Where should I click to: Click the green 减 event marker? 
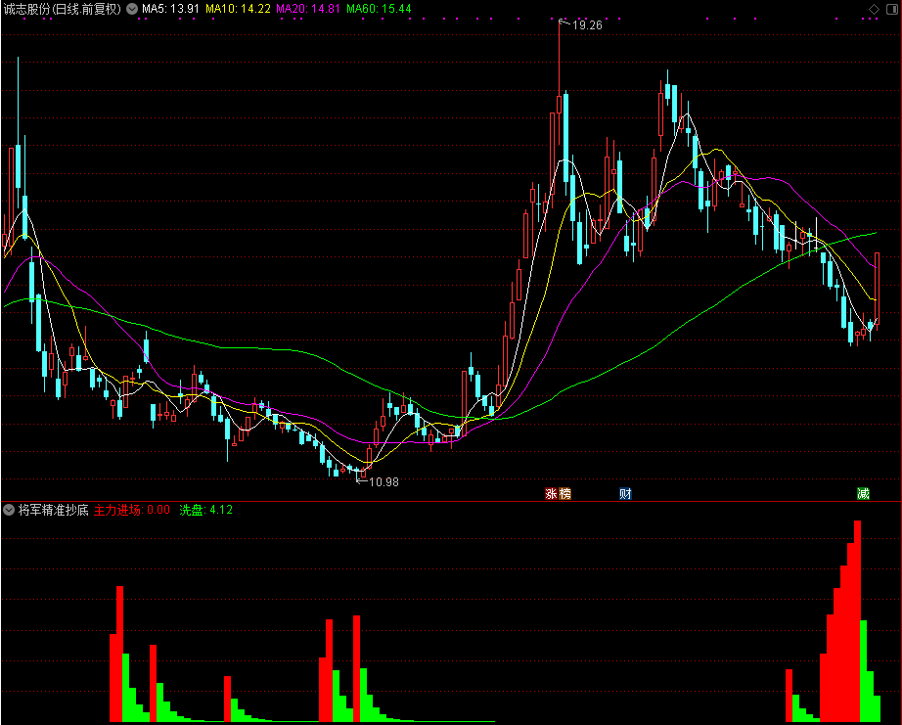coord(863,494)
